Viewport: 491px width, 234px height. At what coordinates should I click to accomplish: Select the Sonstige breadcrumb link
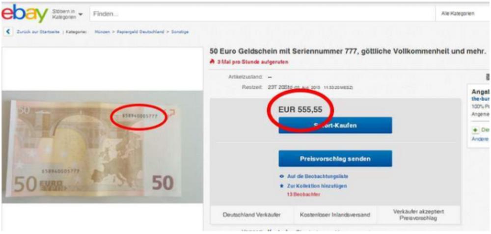click(x=180, y=32)
